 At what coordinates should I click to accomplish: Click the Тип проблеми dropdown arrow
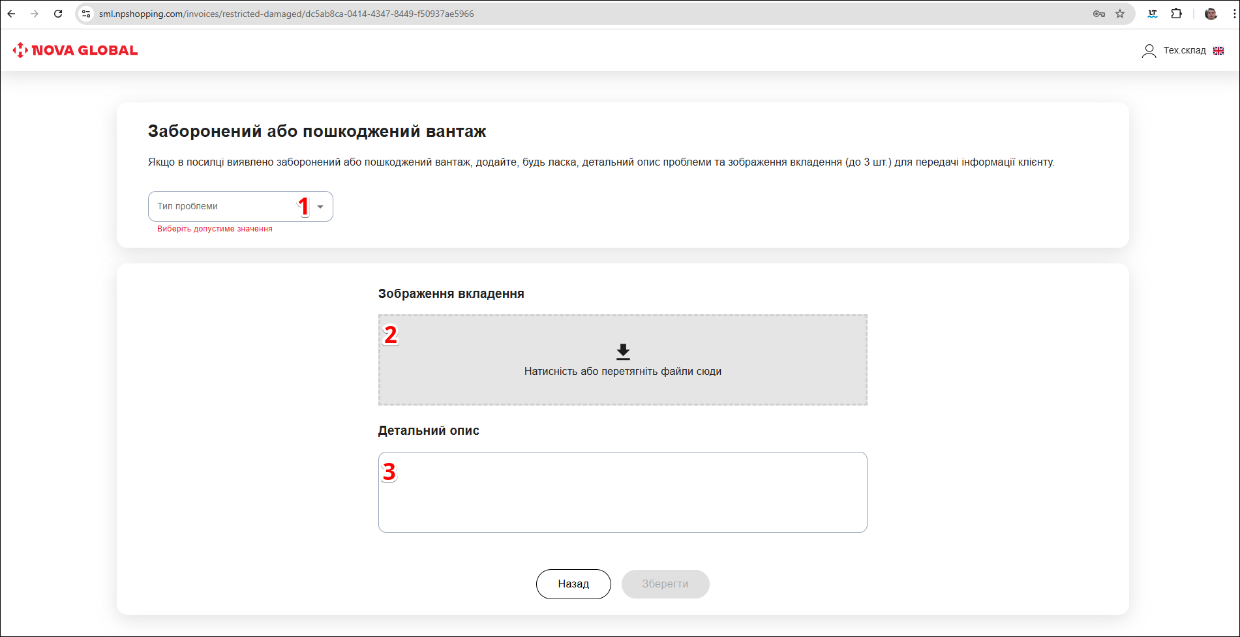tap(320, 207)
